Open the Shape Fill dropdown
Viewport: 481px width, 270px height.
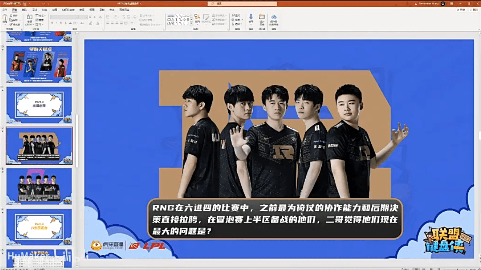(x=219, y=16)
